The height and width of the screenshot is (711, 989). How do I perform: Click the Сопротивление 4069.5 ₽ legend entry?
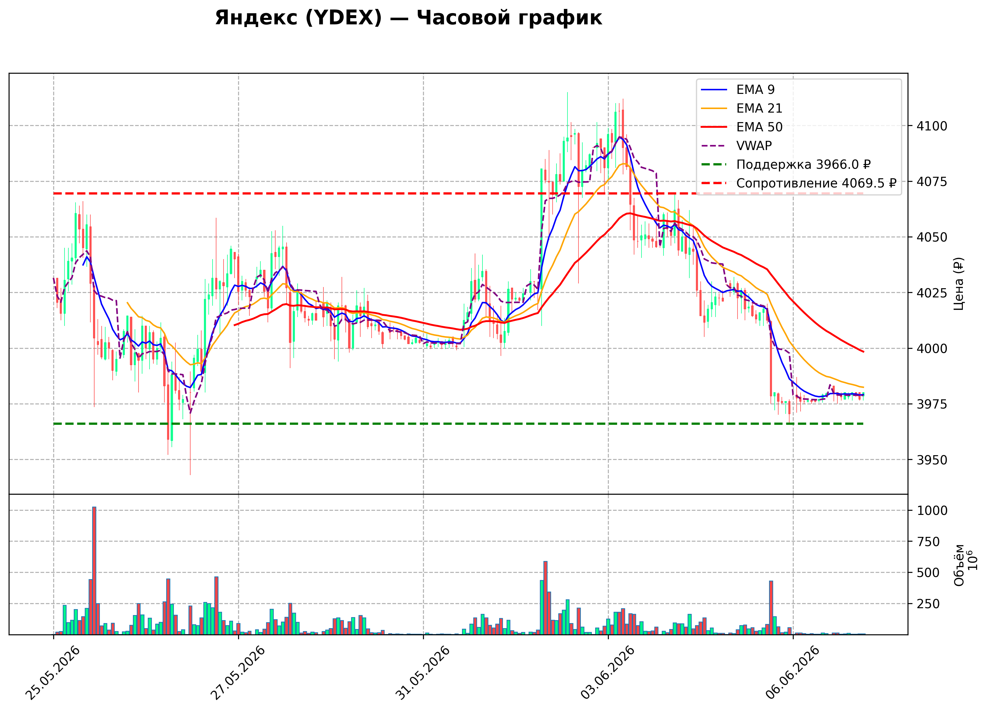816,184
